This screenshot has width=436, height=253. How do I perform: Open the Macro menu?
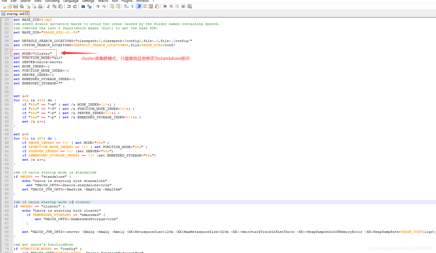click(103, 1)
